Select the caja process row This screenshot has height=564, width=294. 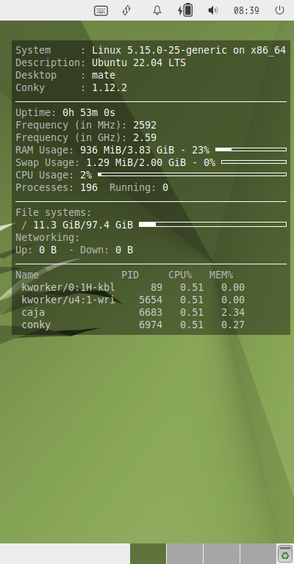(x=133, y=312)
